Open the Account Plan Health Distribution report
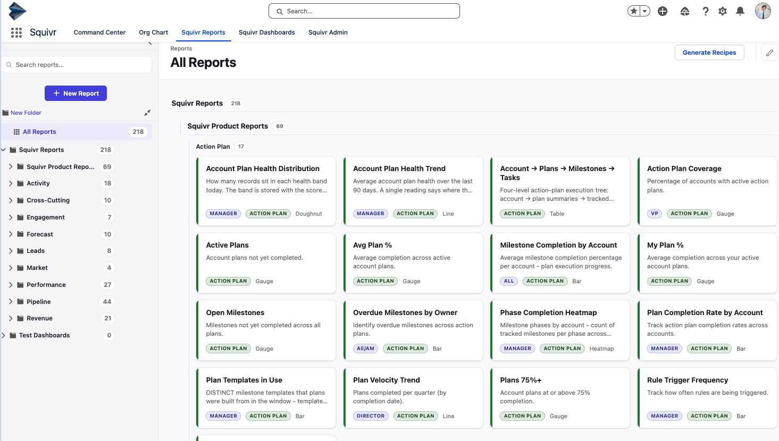 (266, 191)
